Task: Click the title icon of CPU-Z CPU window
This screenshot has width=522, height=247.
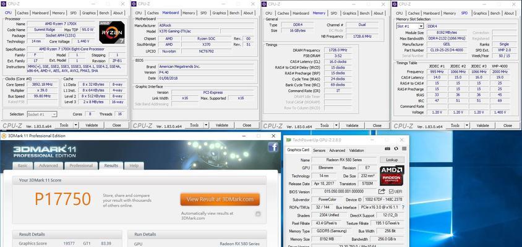Action: 4,4
